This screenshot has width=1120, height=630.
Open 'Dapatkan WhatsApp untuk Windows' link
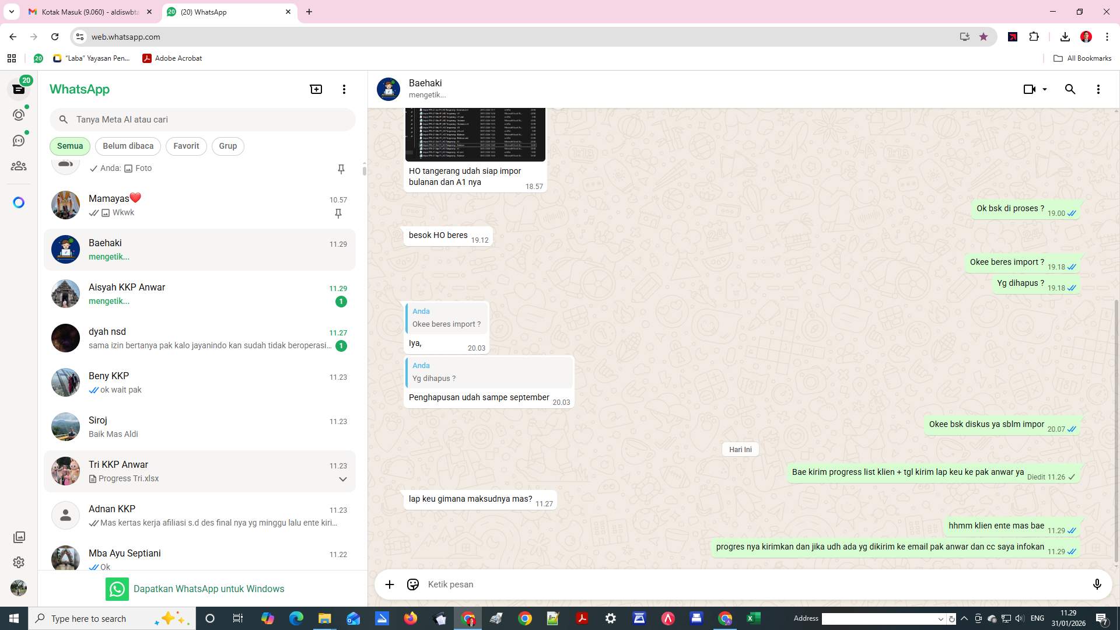[209, 589]
